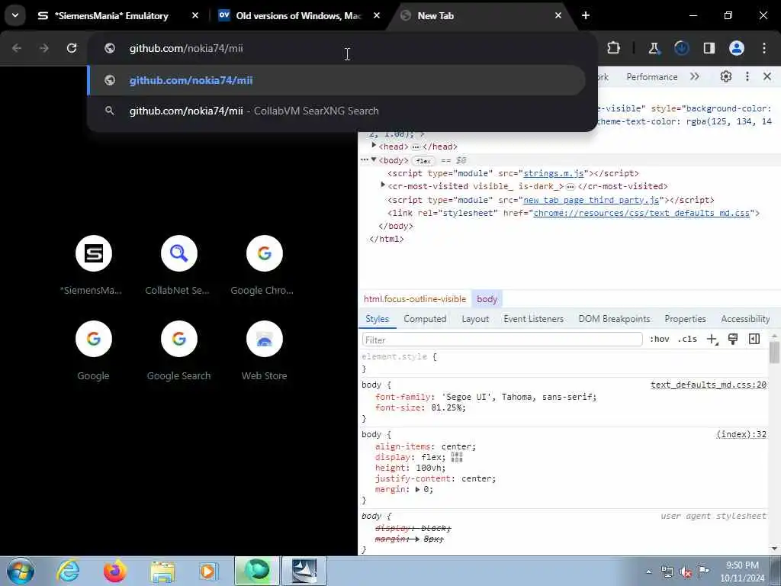Open the Google Search shortcut tile

(178, 351)
